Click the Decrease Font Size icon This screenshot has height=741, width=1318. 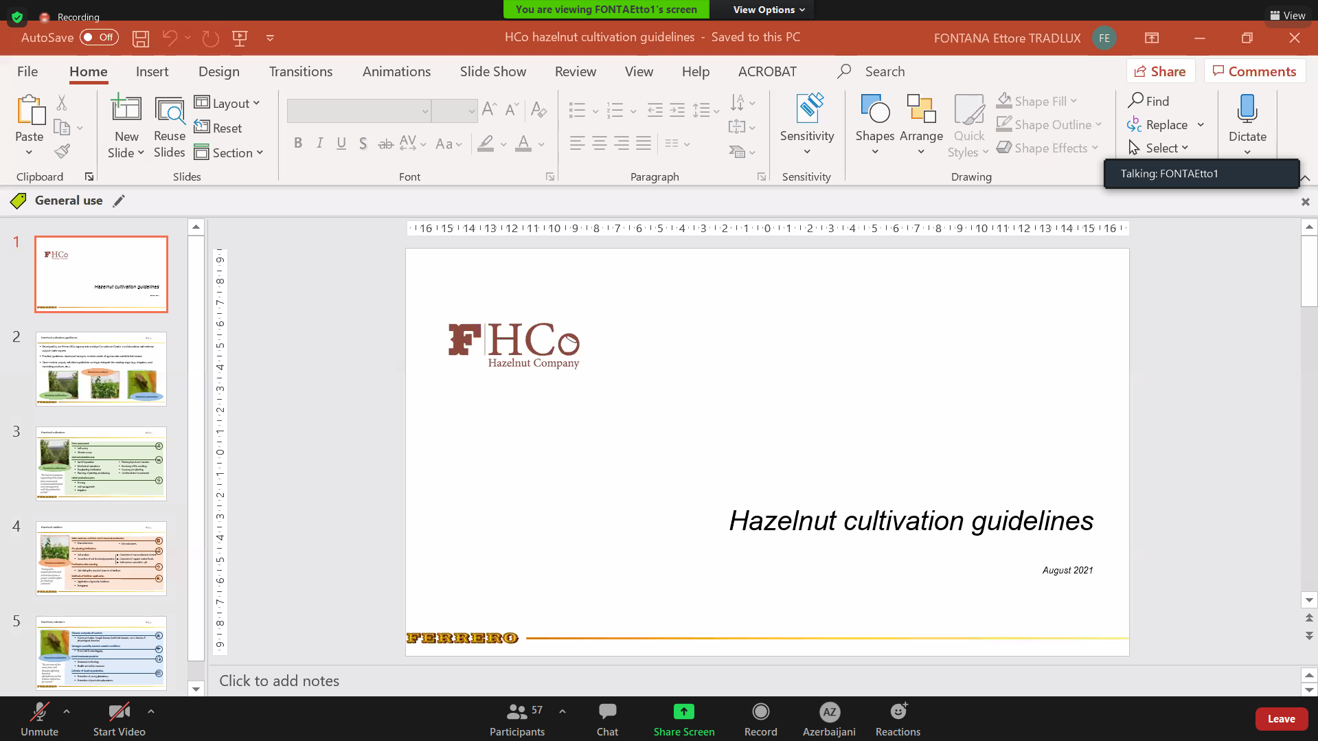coord(512,109)
